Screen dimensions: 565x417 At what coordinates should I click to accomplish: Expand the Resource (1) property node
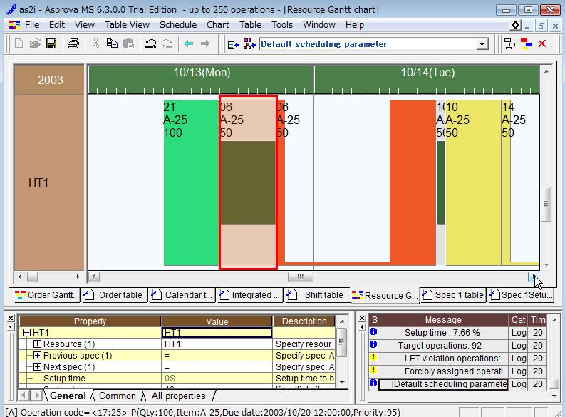(x=38, y=344)
